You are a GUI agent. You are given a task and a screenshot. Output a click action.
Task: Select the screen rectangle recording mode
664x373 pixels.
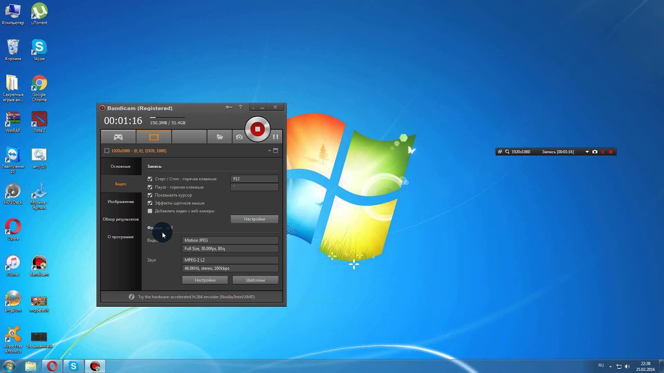pyautogui.click(x=154, y=137)
